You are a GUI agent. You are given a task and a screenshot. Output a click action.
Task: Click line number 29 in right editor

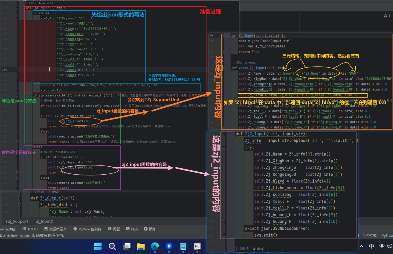point(211,36)
